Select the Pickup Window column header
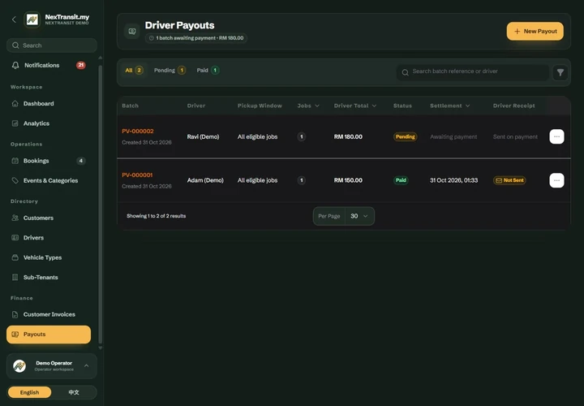The height and width of the screenshot is (406, 584). click(260, 106)
